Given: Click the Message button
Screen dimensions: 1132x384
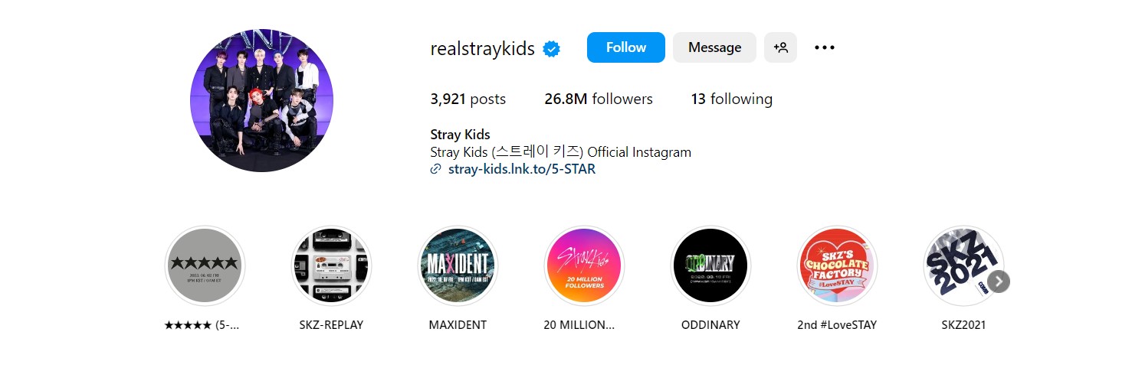Looking at the screenshot, I should click(714, 47).
